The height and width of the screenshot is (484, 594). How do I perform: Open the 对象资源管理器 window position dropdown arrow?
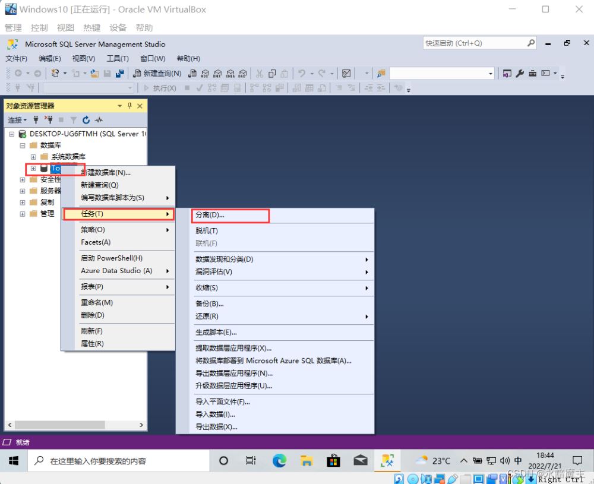click(120, 106)
